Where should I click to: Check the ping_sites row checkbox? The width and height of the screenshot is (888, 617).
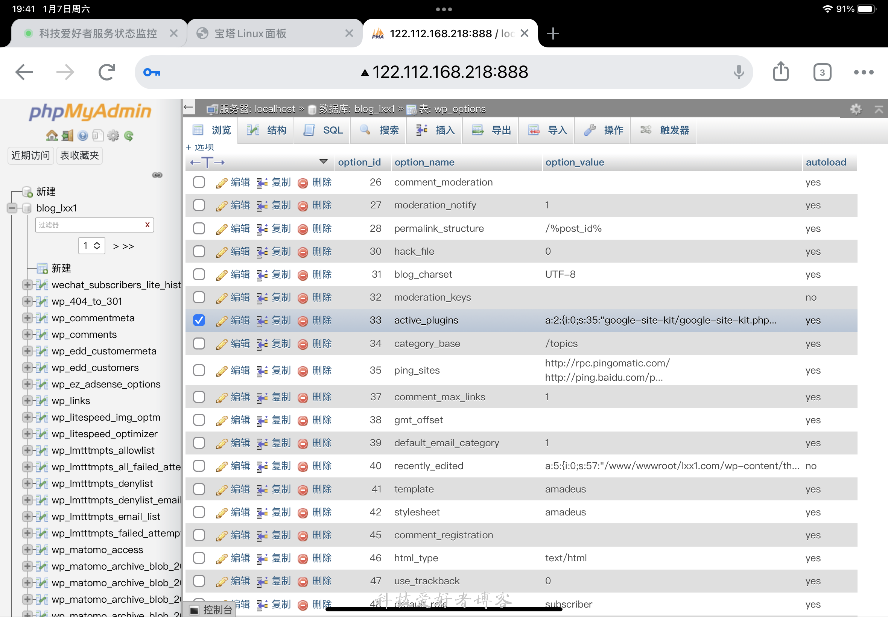pos(199,370)
